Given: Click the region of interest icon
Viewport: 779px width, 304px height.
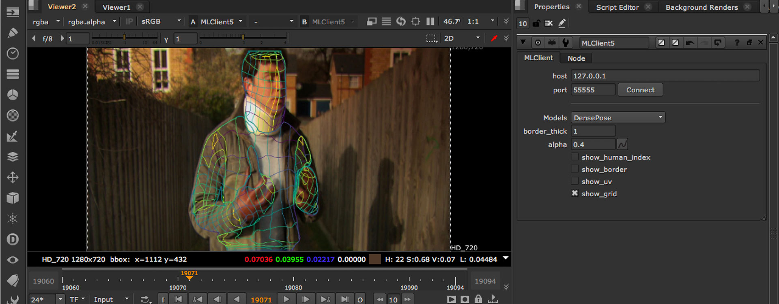Looking at the screenshot, I should 431,38.
